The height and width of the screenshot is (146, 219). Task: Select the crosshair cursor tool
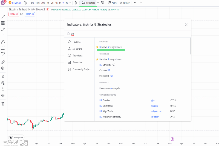point(3,11)
